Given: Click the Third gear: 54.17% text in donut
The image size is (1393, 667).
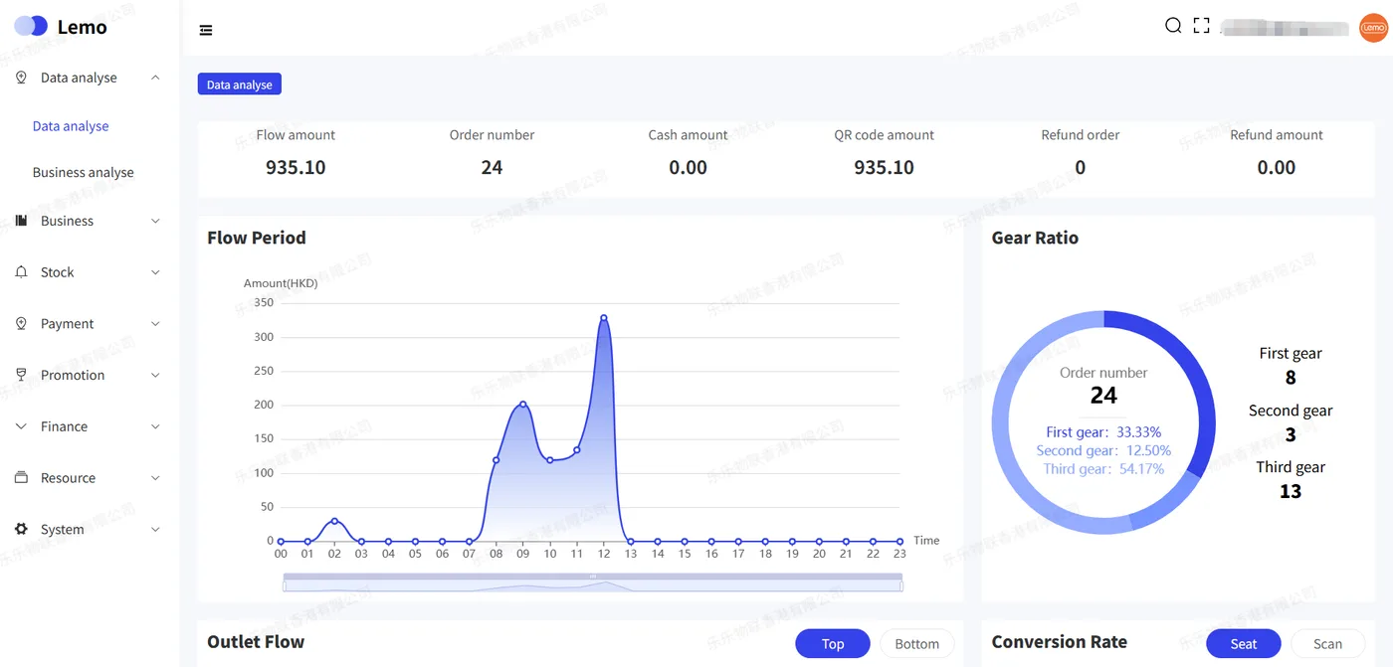Looking at the screenshot, I should 1103,469.
